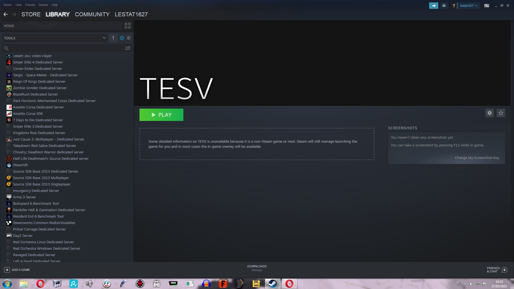514x289 pixels.
Task: Open the Friends menu
Action: click(30, 5)
